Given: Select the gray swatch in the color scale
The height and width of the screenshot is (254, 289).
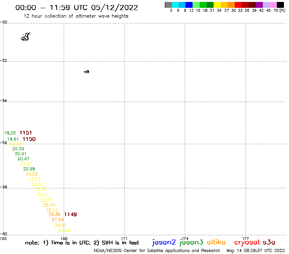Looking at the screenshot, I should (x=168, y=5).
